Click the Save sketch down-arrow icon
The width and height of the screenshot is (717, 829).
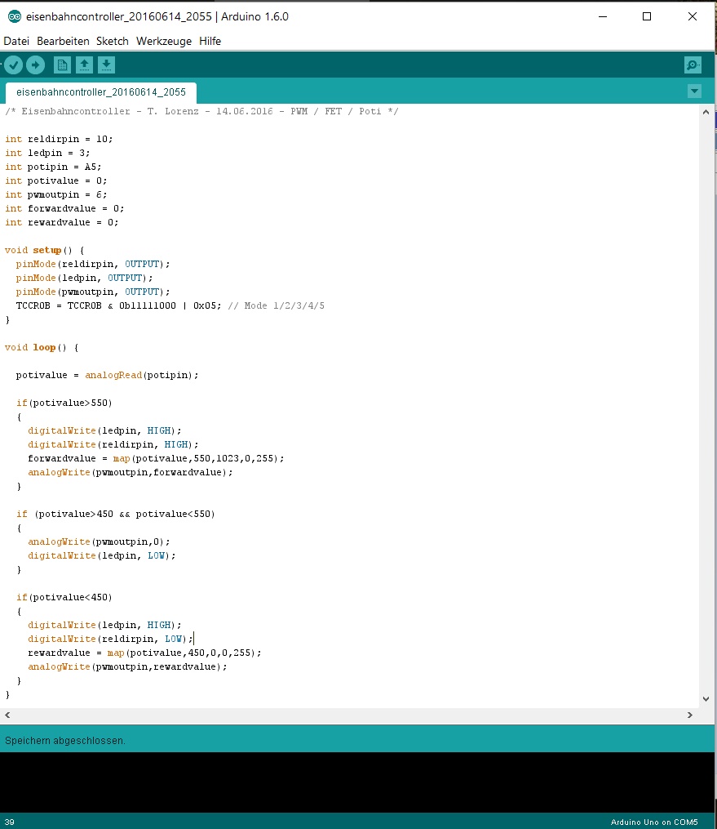106,65
